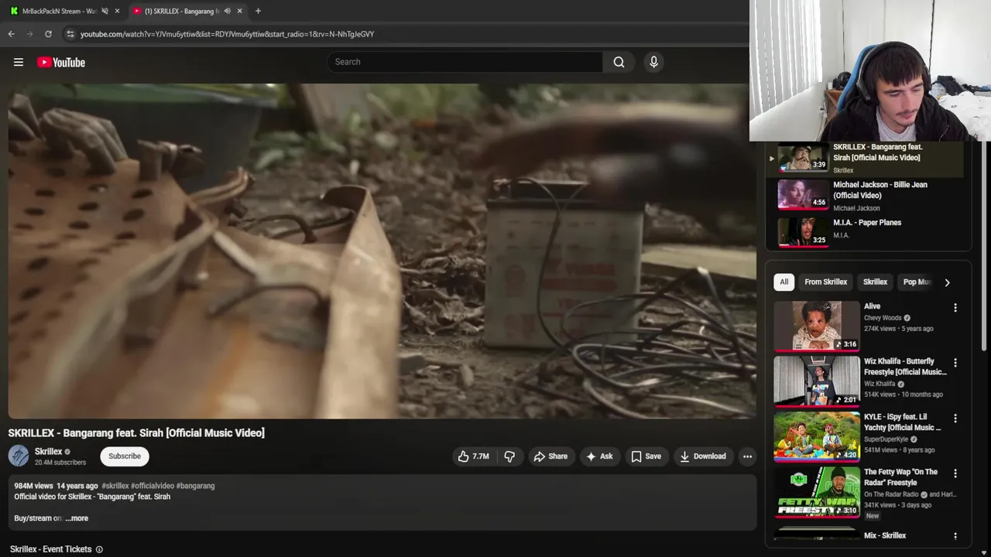991x557 pixels.
Task: Open options menu for Alive video
Action: pyautogui.click(x=955, y=307)
